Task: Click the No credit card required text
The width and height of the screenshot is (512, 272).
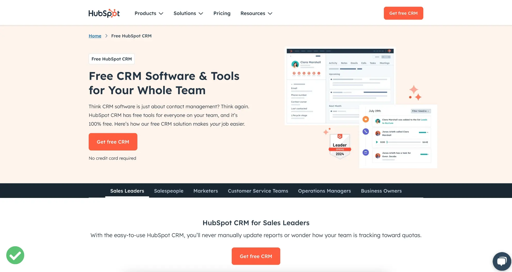Action: click(112, 158)
